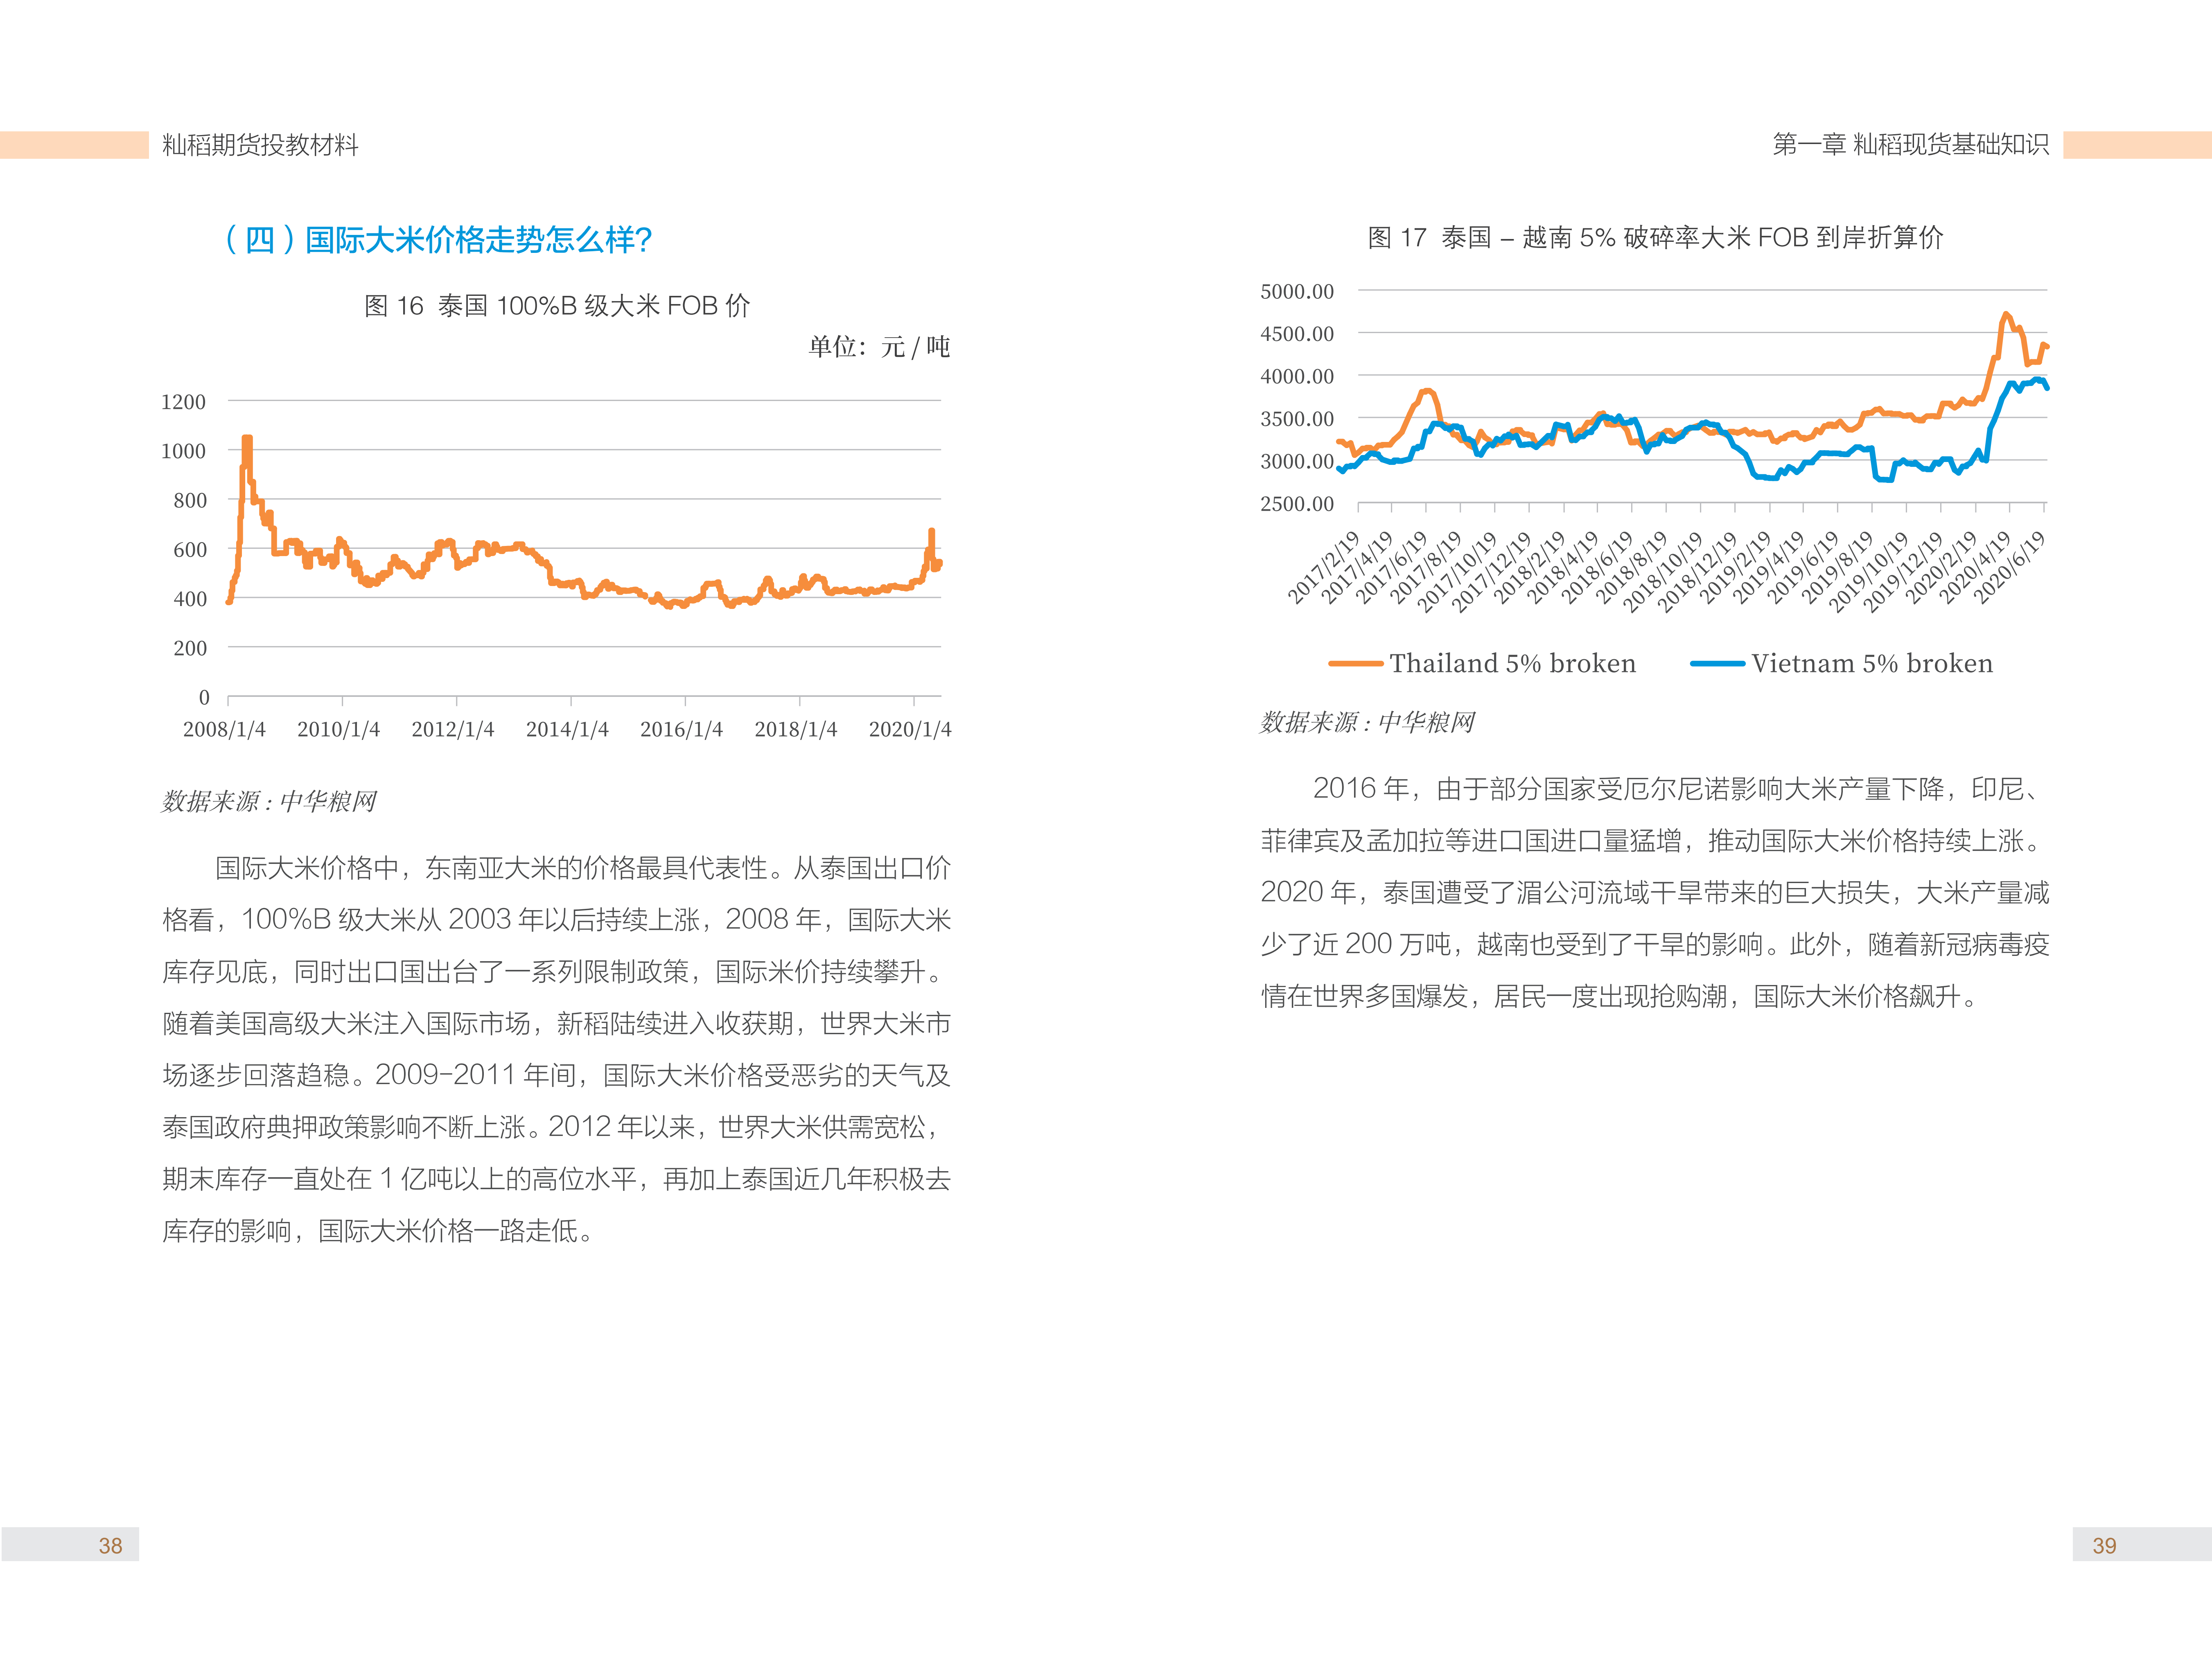
Task: Click the source note '数据来源：中华粮网' under figure 17
Action: tap(1367, 722)
